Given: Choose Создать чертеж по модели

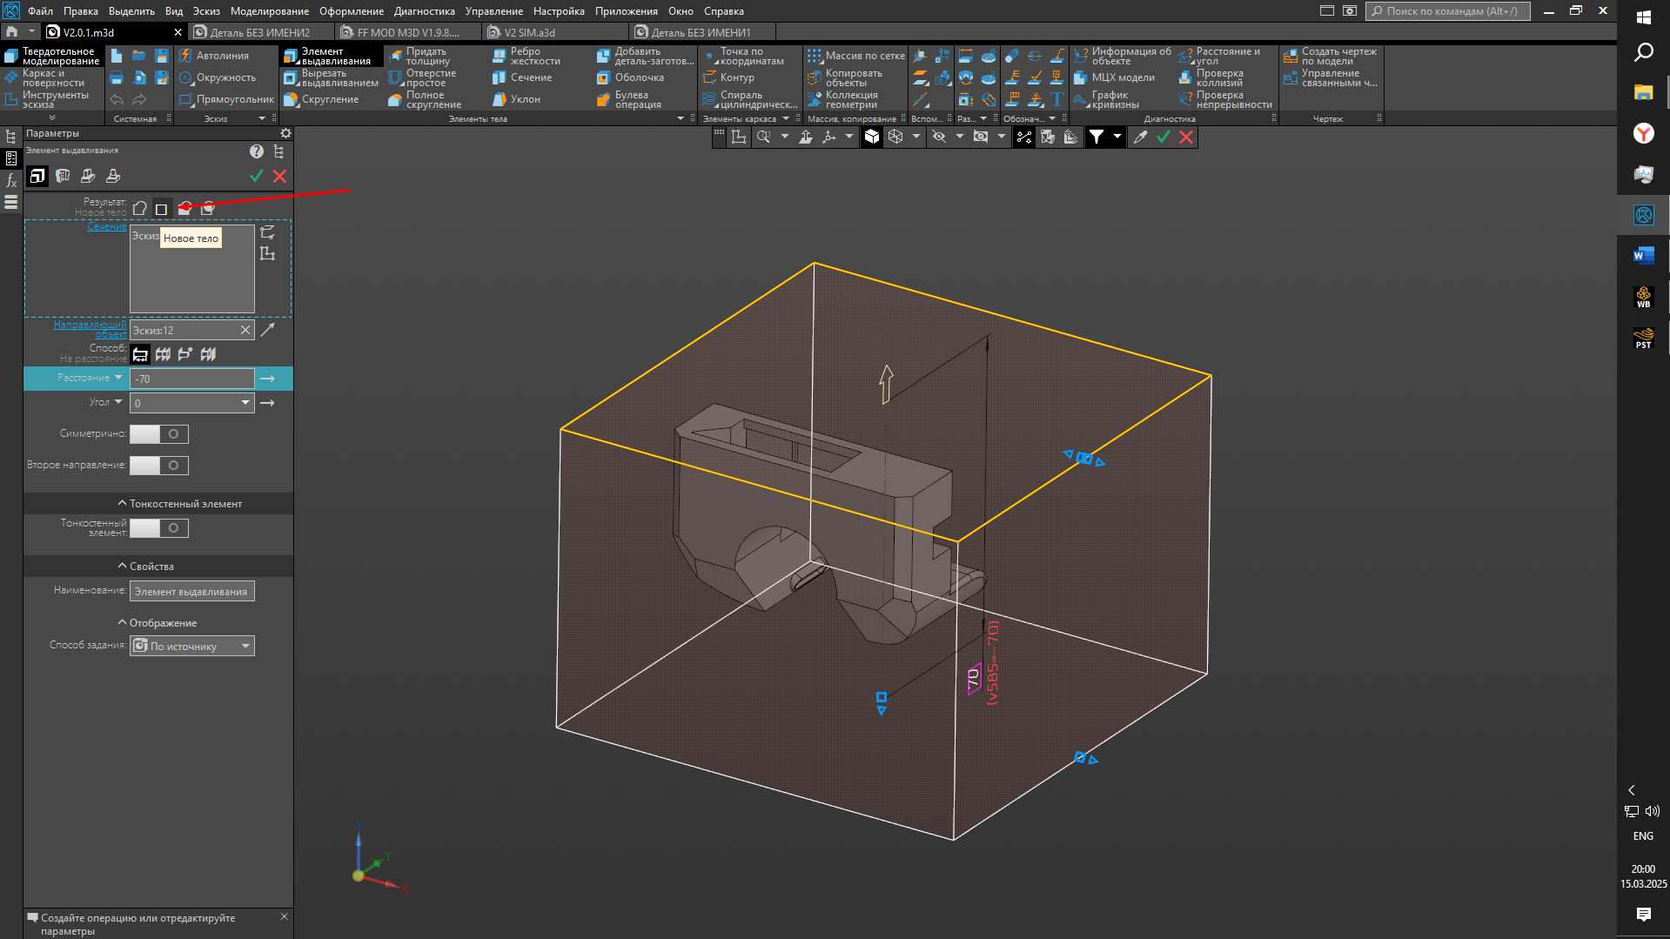Looking at the screenshot, I should pyautogui.click(x=1331, y=56).
